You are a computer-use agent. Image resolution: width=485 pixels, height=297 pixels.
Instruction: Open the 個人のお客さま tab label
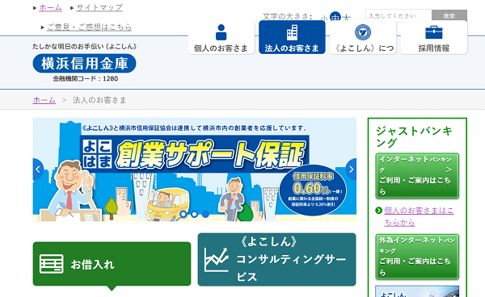[221, 48]
